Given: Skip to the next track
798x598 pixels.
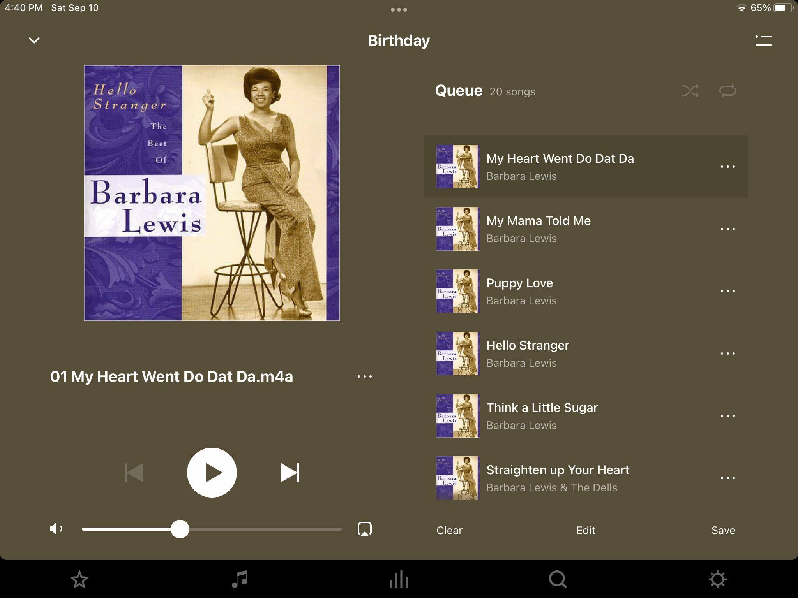Looking at the screenshot, I should click(x=290, y=472).
